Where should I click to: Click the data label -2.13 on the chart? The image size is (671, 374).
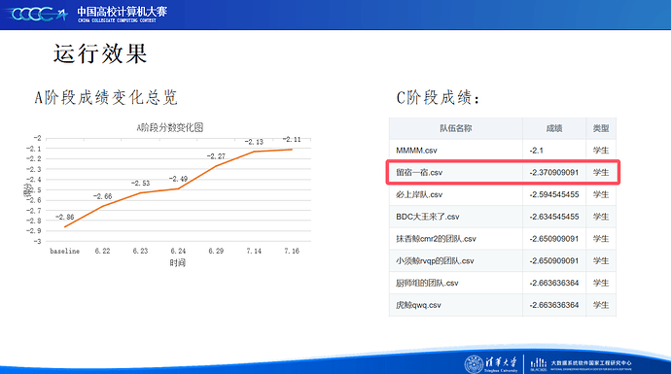(254, 142)
